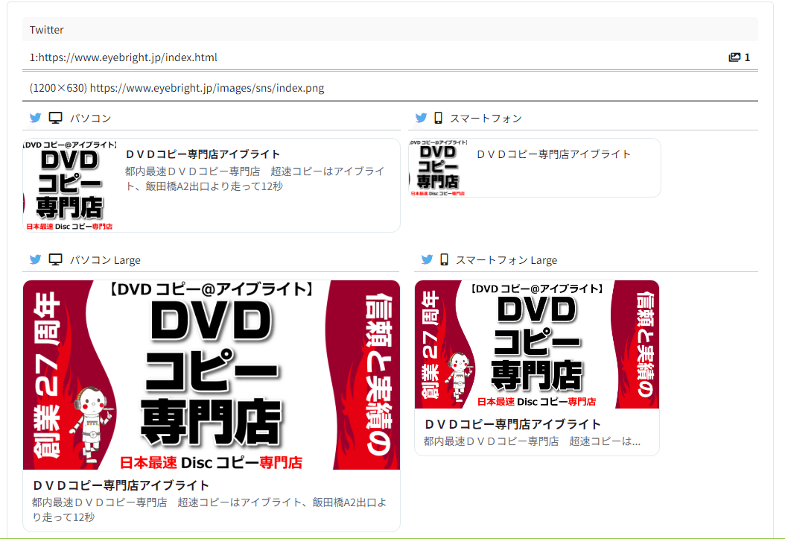The width and height of the screenshot is (785, 539).
Task: Click title ＤＶＤコピー専門店アイブライト in スマートフォン small card
Action: tap(553, 154)
